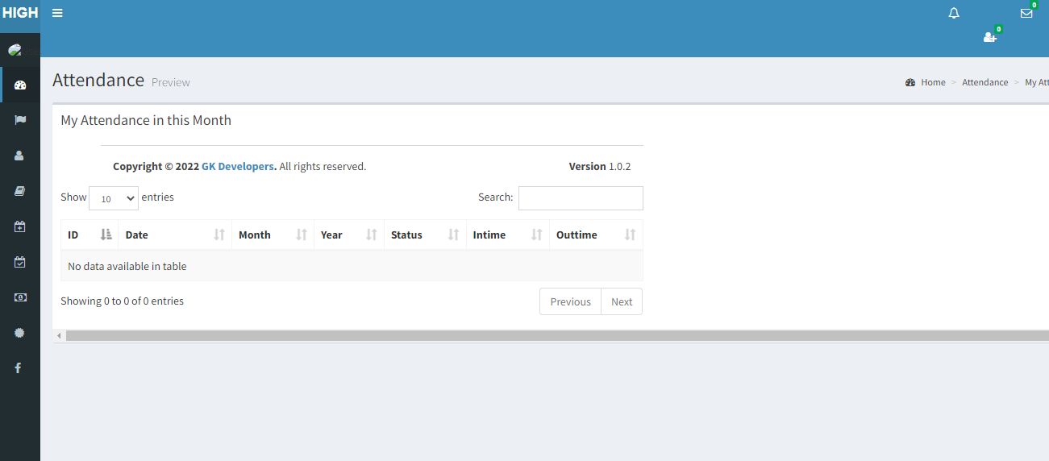This screenshot has height=461, width=1049.
Task: Go to Home in breadcrumb
Action: tap(933, 82)
